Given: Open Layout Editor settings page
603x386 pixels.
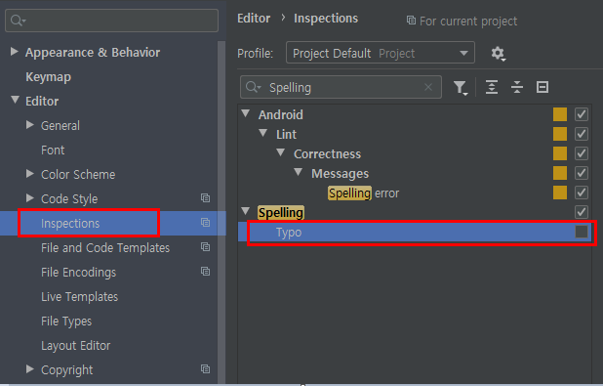Looking at the screenshot, I should coord(76,346).
